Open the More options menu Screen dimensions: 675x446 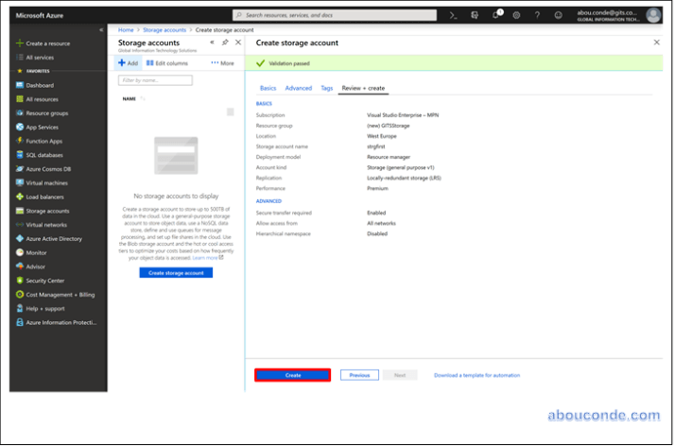click(222, 63)
